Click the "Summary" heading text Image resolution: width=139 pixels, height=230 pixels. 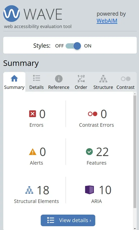pyautogui.click(x=21, y=63)
